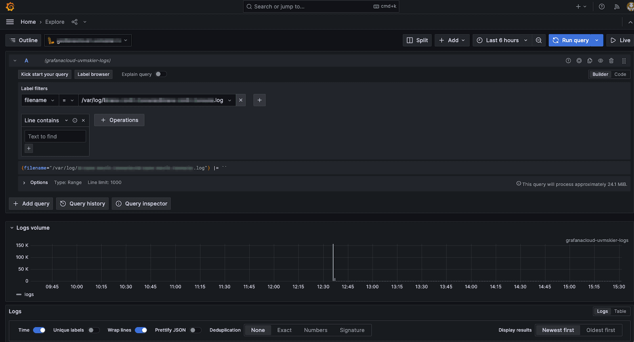The height and width of the screenshot is (342, 634).
Task: Open the news feed RSS icon
Action: click(x=617, y=7)
